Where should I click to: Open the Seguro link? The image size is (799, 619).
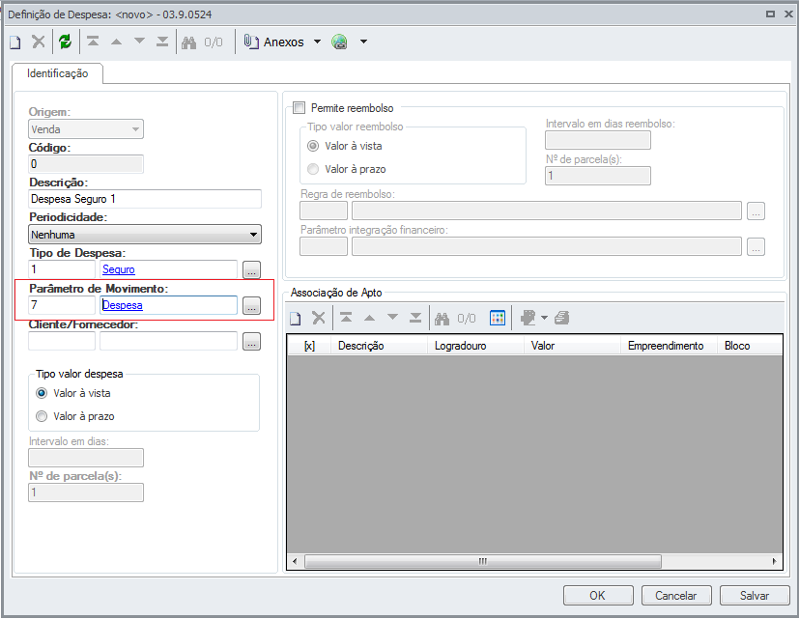pos(119,269)
